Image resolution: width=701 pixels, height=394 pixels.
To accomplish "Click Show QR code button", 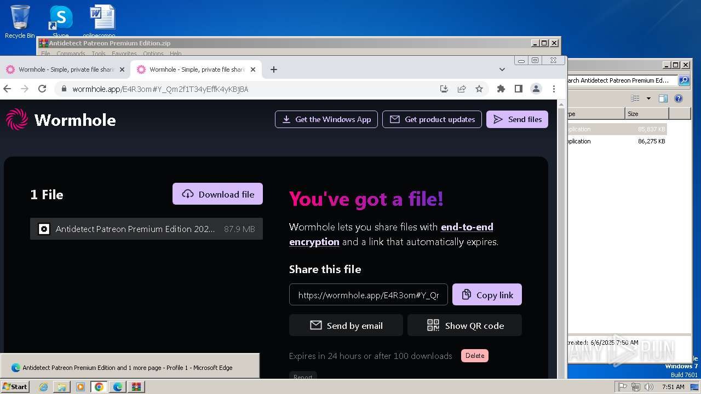I will 465,326.
